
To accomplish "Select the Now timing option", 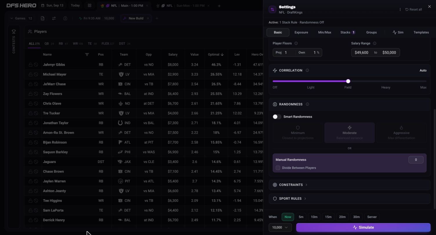I will pyautogui.click(x=288, y=217).
